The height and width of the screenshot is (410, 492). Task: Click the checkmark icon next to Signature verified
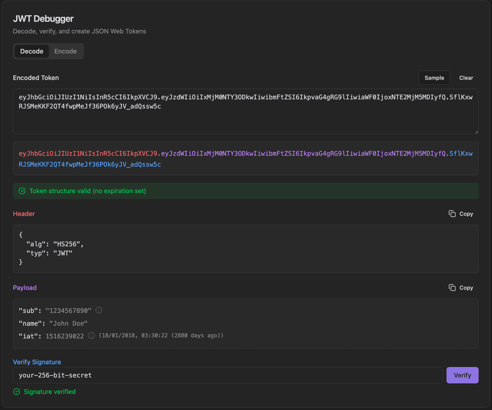click(16, 392)
